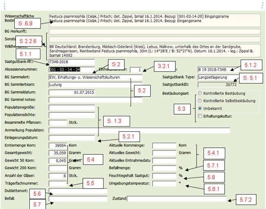Click the Feuchtegehalt Saatgut percentage field
This screenshot has width=266, height=209.
pyautogui.click(x=164, y=176)
